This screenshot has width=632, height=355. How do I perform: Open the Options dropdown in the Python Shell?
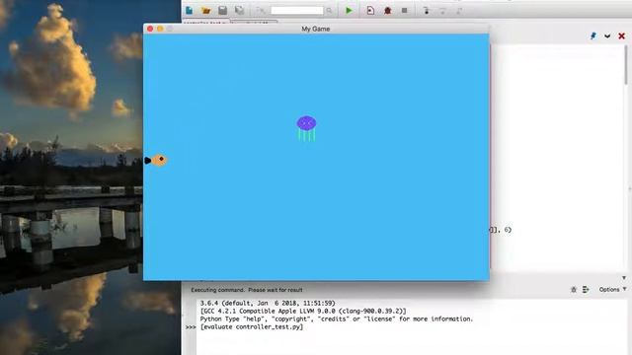tap(612, 289)
